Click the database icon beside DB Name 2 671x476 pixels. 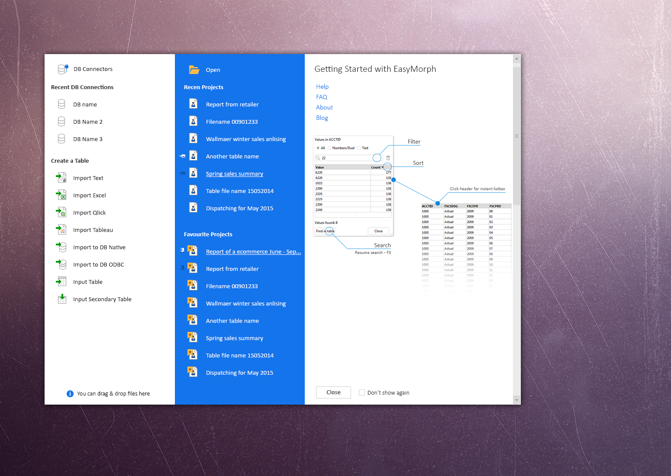point(61,122)
